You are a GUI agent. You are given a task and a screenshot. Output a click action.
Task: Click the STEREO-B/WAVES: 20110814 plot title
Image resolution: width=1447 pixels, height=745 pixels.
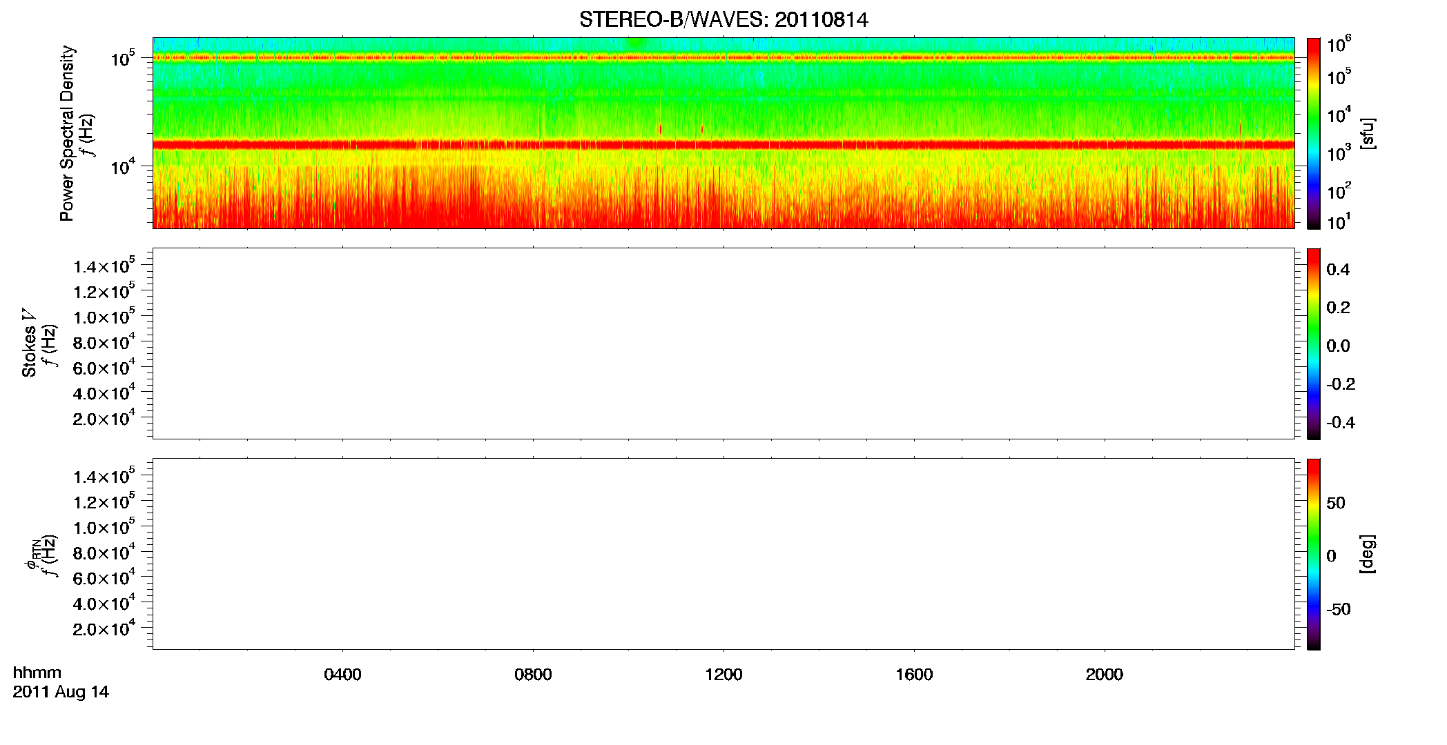coord(723,20)
